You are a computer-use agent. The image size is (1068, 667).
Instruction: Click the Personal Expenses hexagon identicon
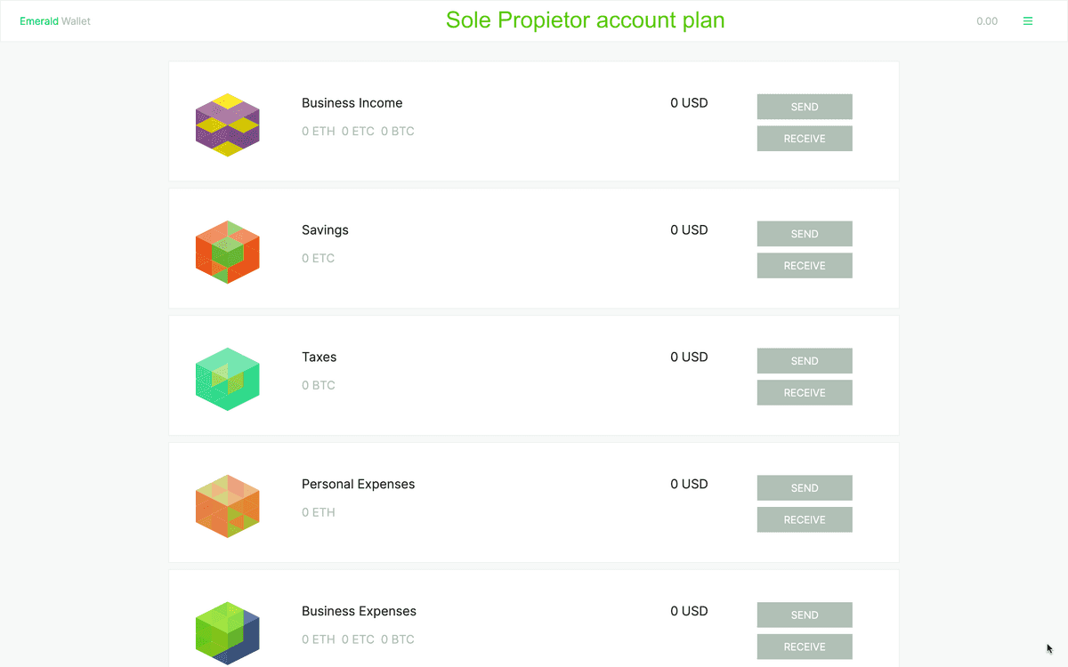tap(227, 505)
